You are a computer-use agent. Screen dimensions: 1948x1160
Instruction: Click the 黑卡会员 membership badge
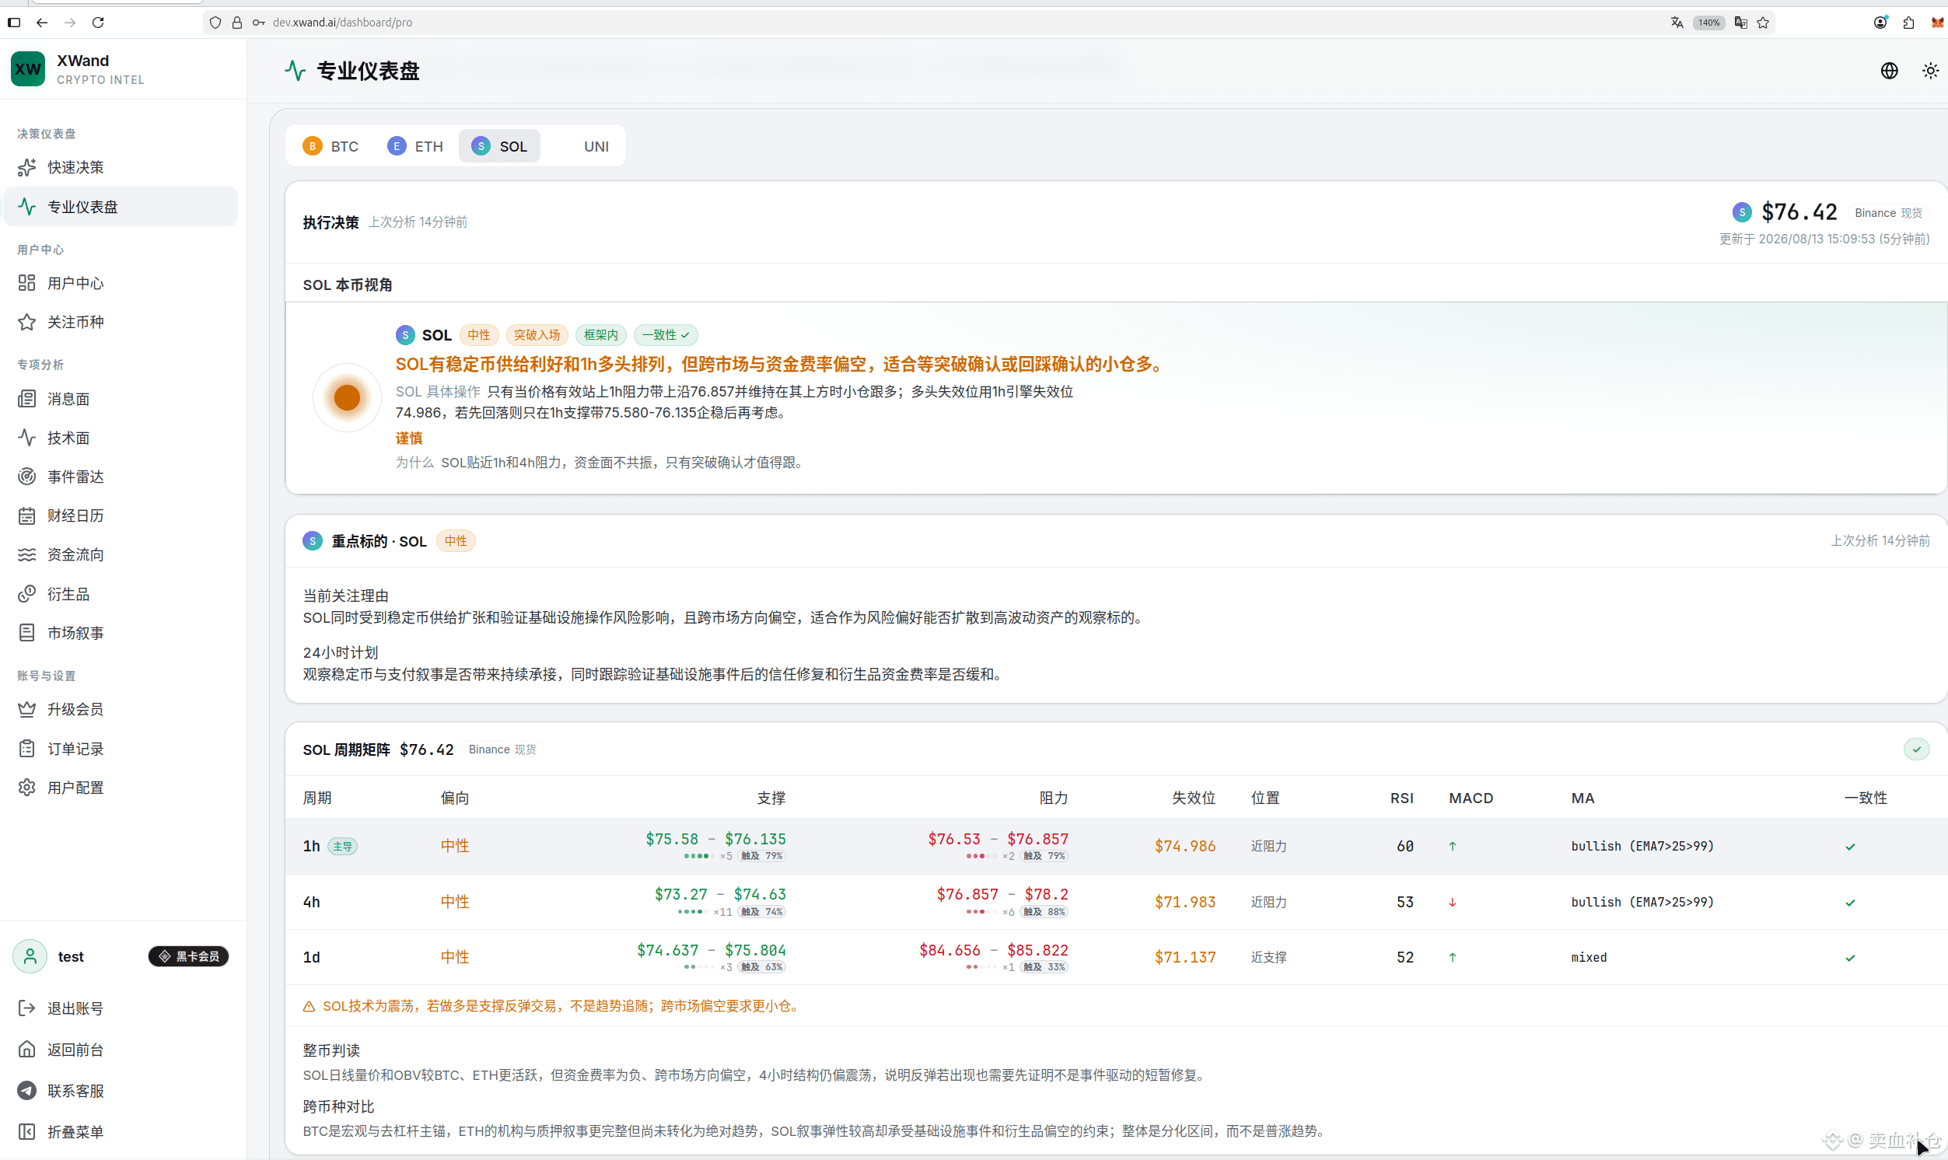pos(188,956)
